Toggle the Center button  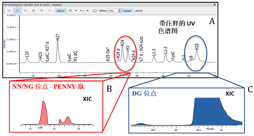pos(127,11)
